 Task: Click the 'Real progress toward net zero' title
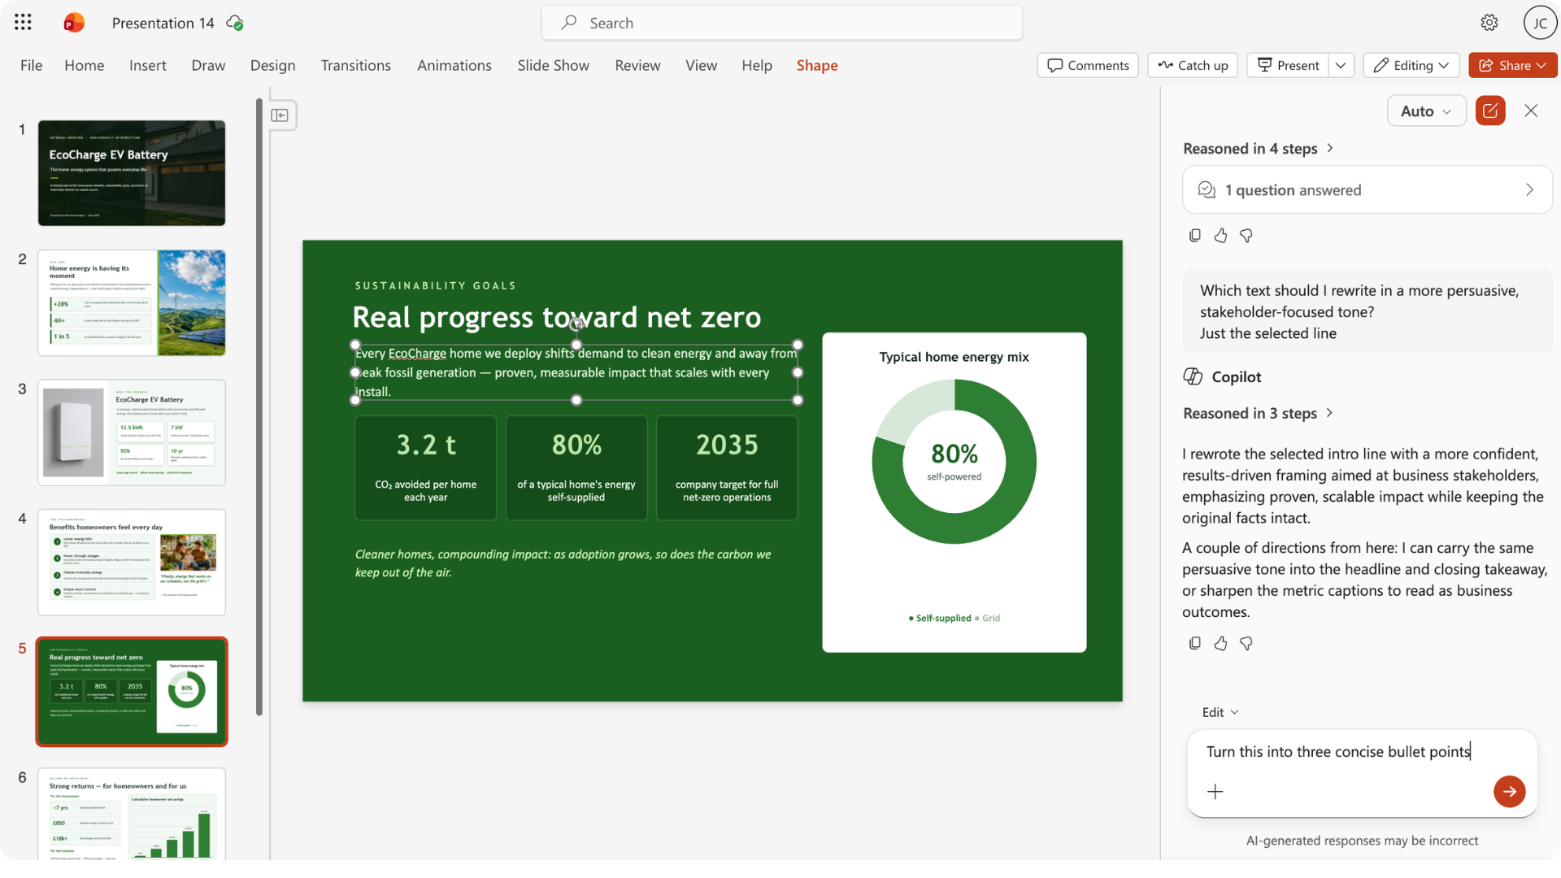coord(557,317)
